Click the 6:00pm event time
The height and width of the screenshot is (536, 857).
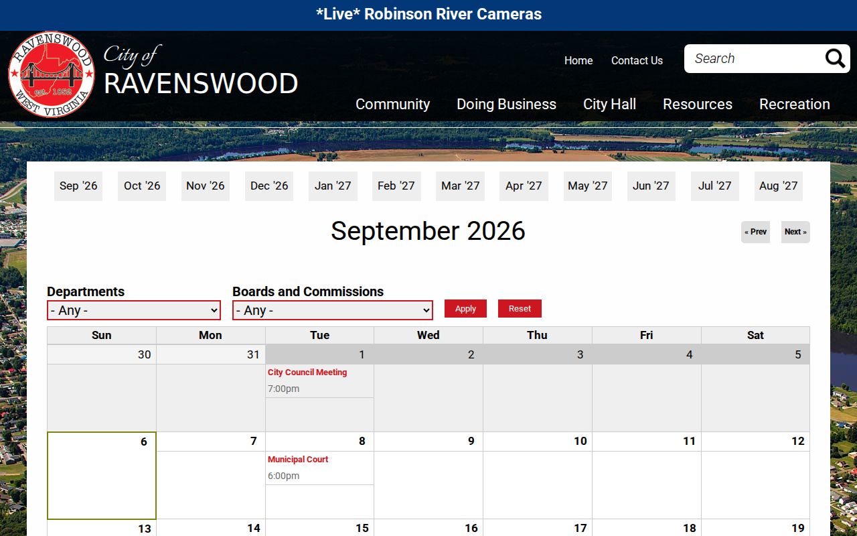point(284,476)
